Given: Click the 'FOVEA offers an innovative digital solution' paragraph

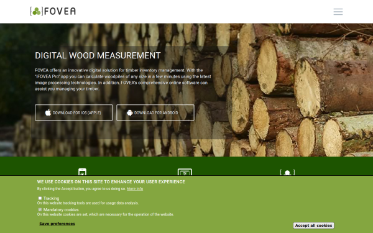Looking at the screenshot, I should coord(123,80).
